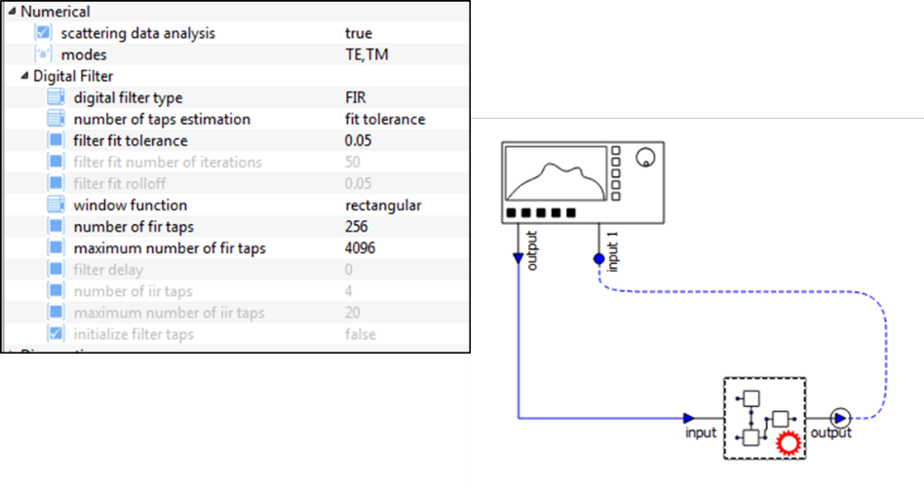Click the digital filter type property icon
The width and height of the screenshot is (924, 488).
[56, 97]
